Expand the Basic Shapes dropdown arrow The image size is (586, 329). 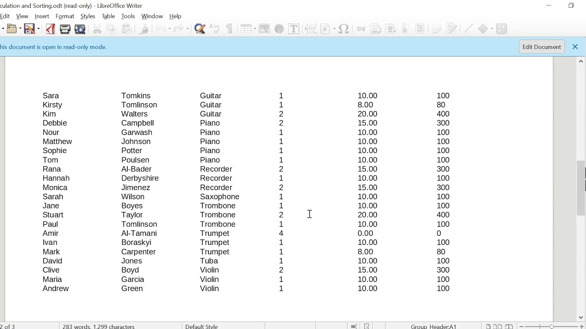pyautogui.click(x=492, y=29)
